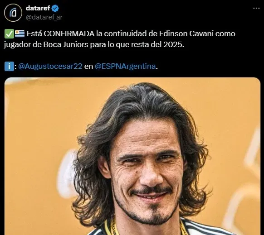Screen dimensions: 264x235
Task: Click the 'jugador' word in tweet
Action: click(17, 45)
